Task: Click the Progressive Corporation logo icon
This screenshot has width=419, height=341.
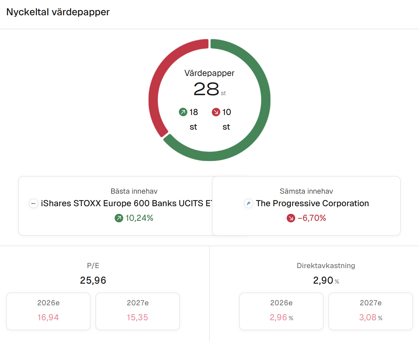Action: click(249, 203)
